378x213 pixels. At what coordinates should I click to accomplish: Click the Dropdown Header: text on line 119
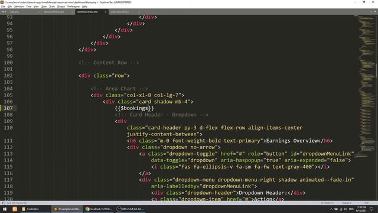tap(263, 193)
